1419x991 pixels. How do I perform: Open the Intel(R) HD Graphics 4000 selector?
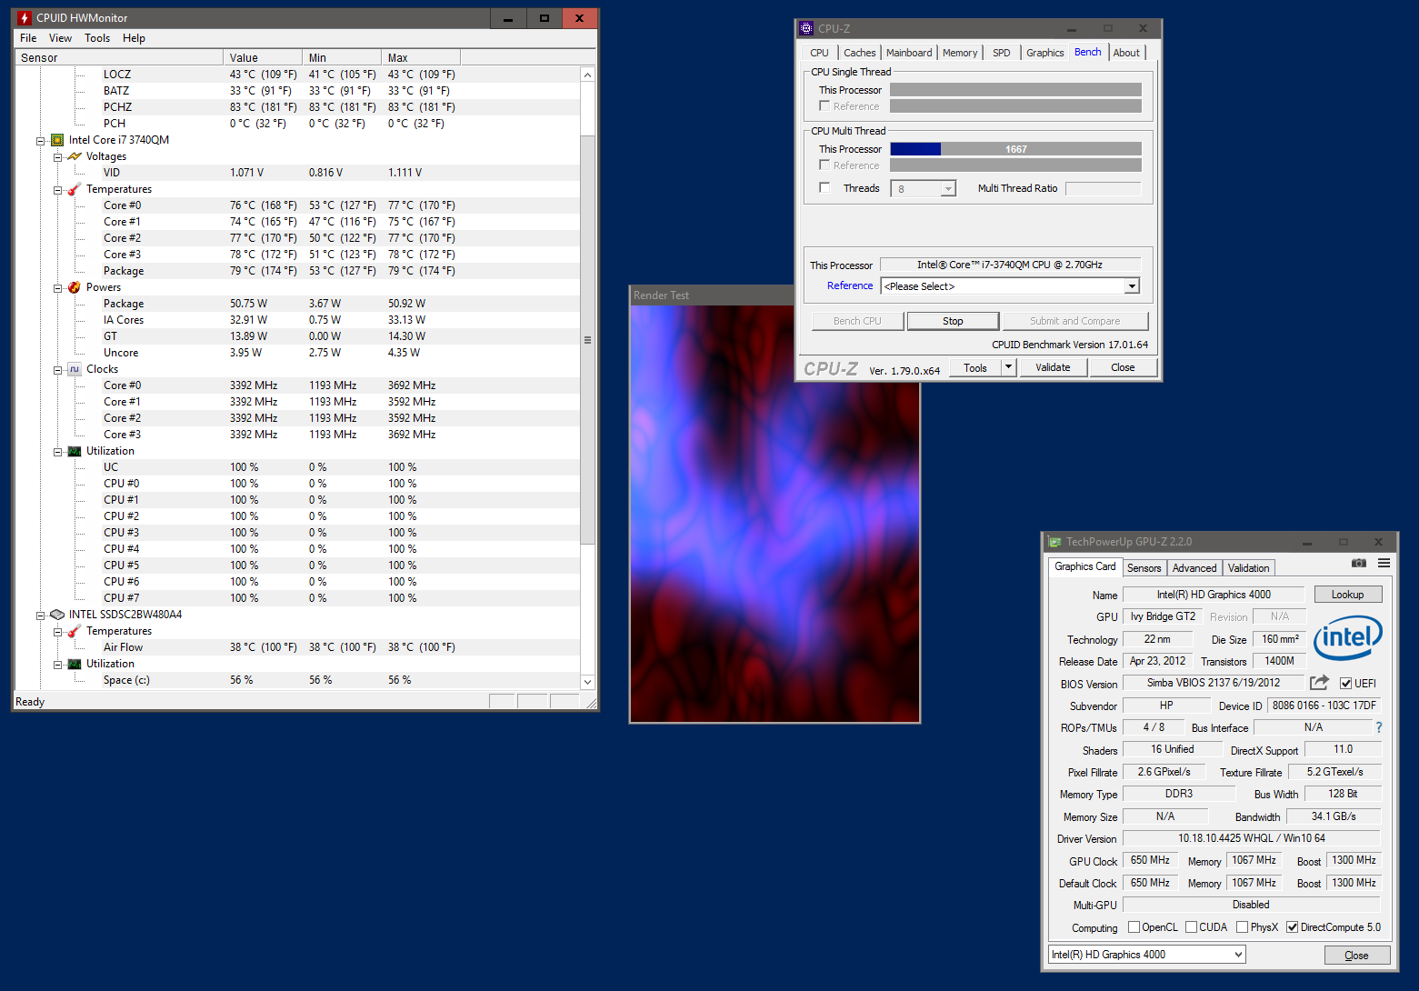[x=1146, y=954]
